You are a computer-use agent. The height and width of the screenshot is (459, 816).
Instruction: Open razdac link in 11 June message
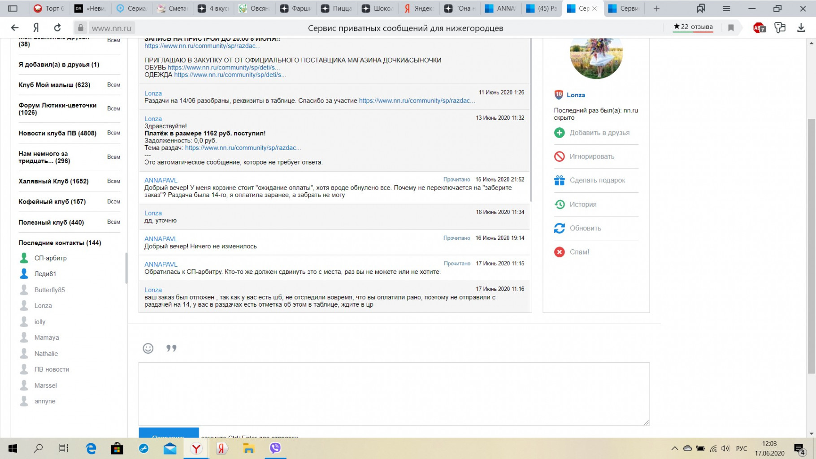(417, 100)
